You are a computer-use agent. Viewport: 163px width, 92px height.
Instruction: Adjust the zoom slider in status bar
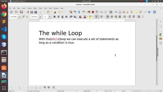150,91
